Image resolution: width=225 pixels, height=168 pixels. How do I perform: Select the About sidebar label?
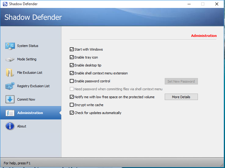22,126
